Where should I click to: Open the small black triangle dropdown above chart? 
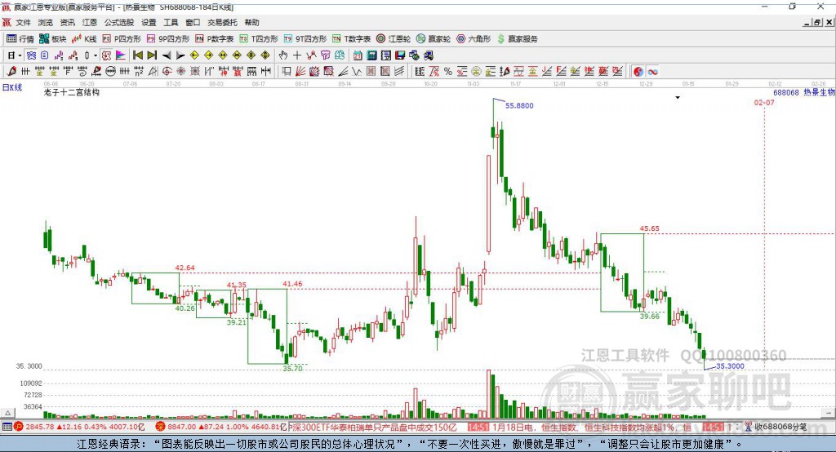point(678,98)
